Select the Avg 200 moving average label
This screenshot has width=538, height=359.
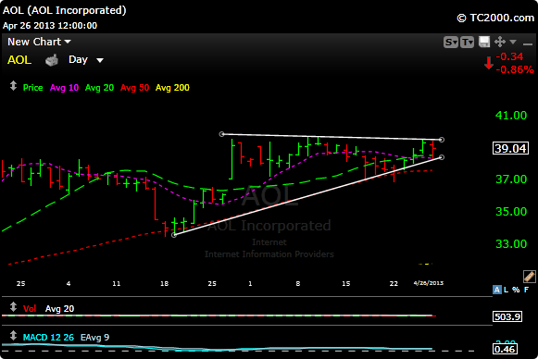click(x=172, y=88)
